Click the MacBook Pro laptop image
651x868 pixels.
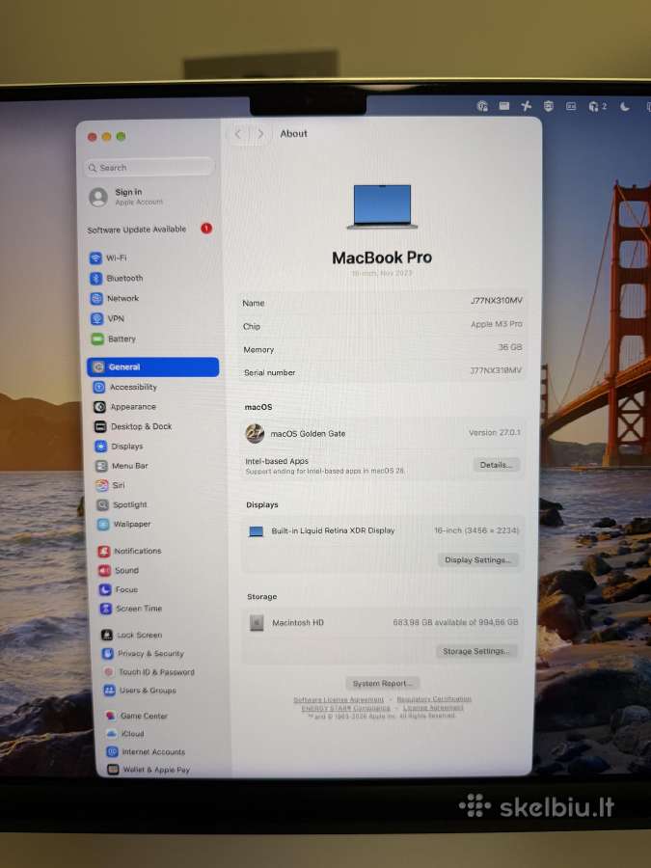[383, 207]
